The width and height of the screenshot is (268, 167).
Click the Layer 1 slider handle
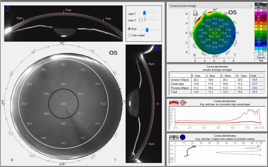click(x=144, y=13)
